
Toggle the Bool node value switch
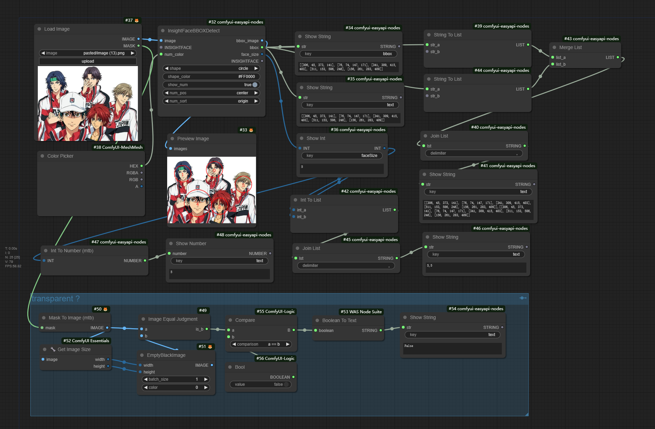(286, 384)
